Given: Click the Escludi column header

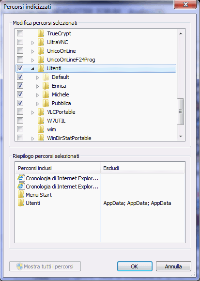Looking at the screenshot, I should click(x=142, y=168).
